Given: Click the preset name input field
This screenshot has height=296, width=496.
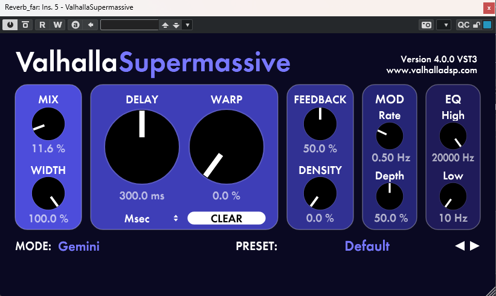Looking at the screenshot, I should [x=129, y=25].
